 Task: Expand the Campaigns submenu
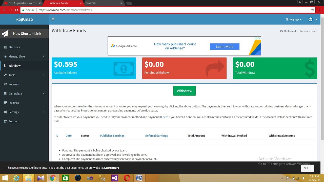[x=24, y=94]
